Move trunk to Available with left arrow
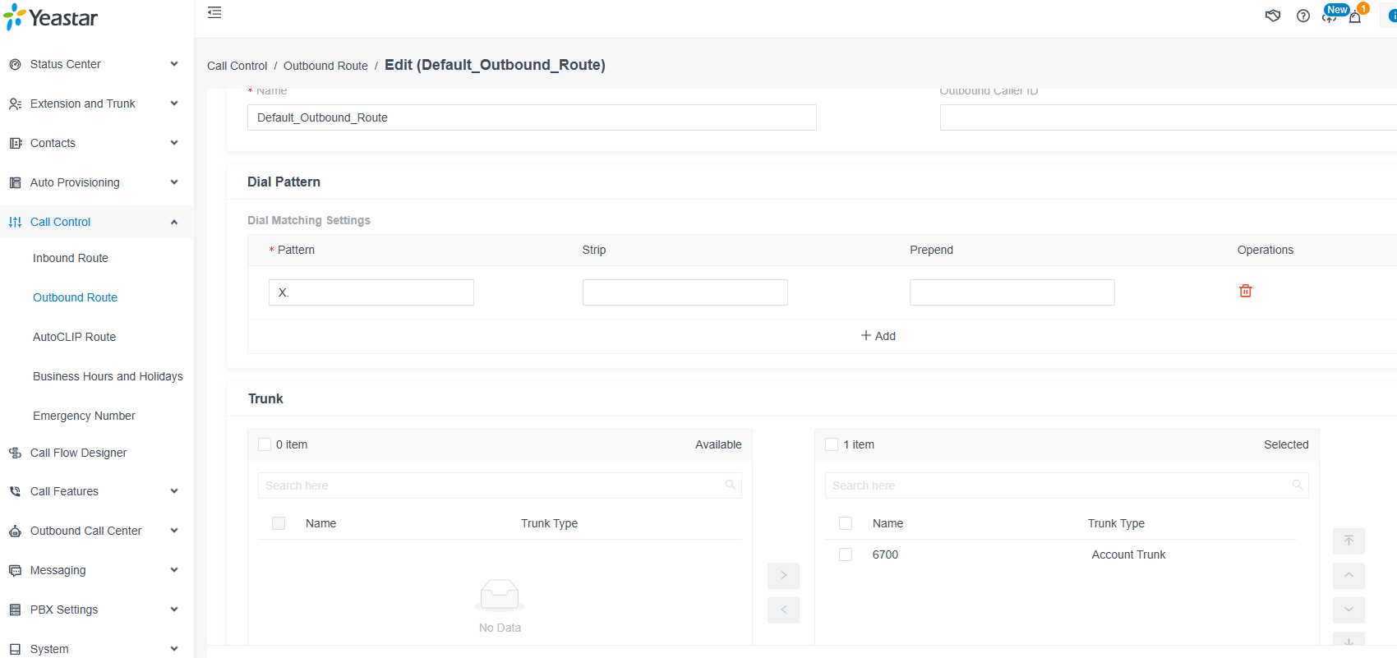Screen dimensions: 1397x658 click(783, 610)
